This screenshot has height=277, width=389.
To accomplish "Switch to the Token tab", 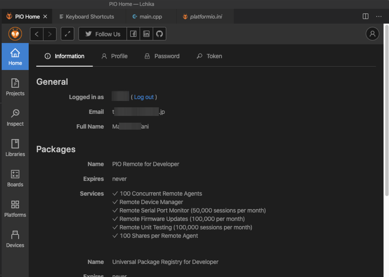I will (209, 56).
